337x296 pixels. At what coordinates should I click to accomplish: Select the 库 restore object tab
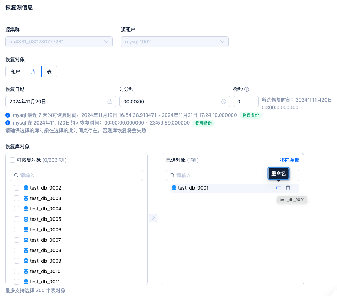[34, 72]
